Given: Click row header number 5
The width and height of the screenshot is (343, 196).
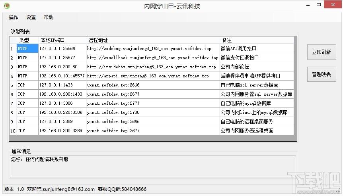Looking at the screenshot, I should pyautogui.click(x=13, y=85).
